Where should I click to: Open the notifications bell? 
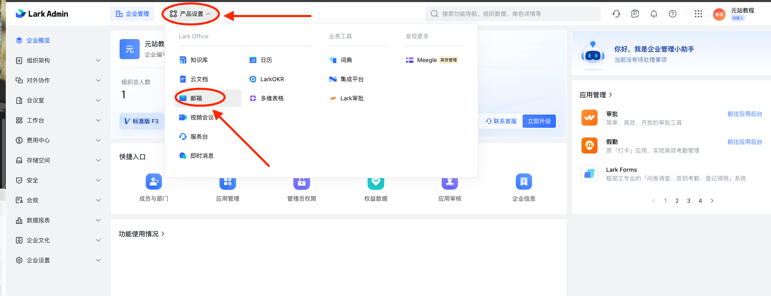pos(654,14)
